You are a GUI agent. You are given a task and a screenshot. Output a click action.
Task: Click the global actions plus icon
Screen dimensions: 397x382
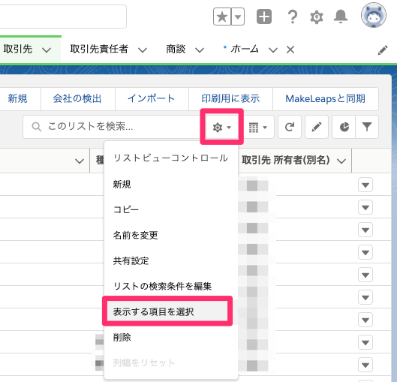(264, 17)
